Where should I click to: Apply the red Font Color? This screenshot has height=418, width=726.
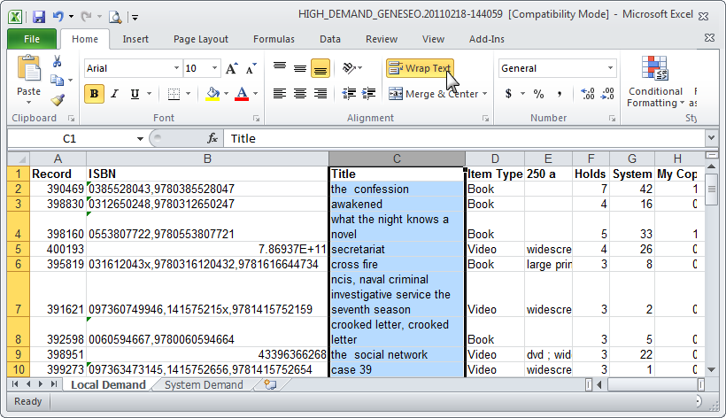click(x=242, y=94)
